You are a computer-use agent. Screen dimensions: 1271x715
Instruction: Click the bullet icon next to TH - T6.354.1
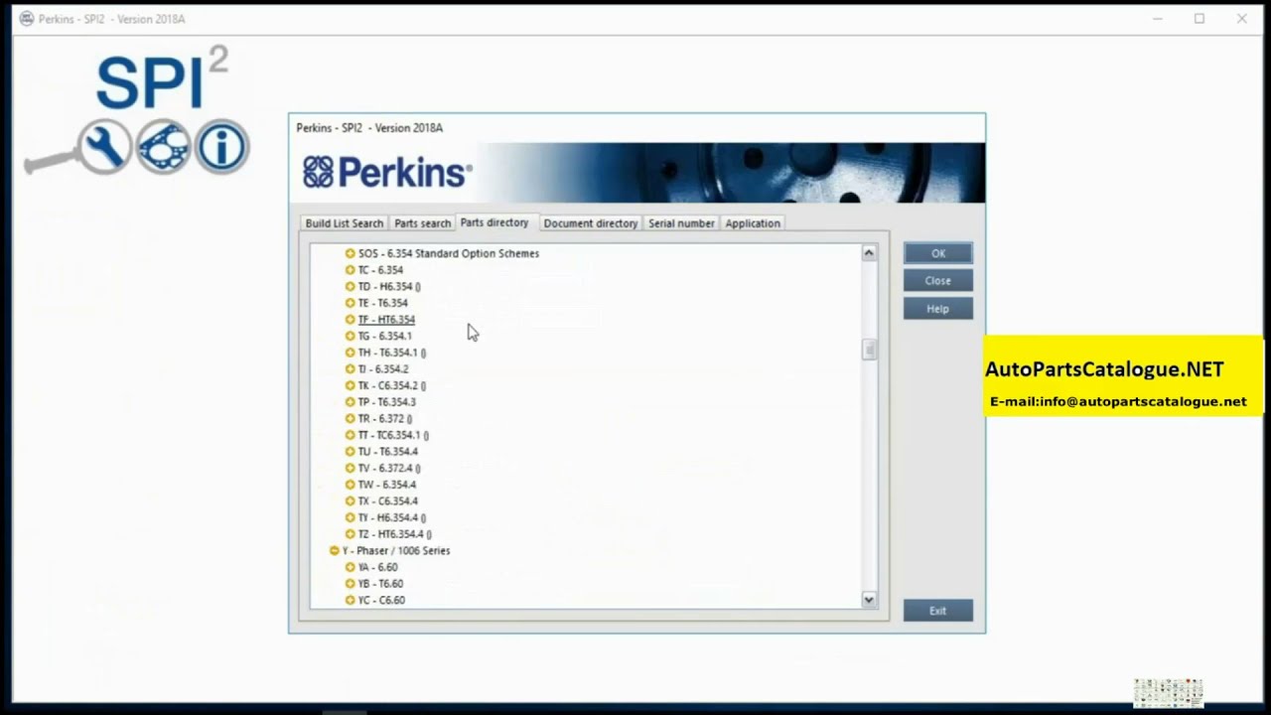[350, 353]
